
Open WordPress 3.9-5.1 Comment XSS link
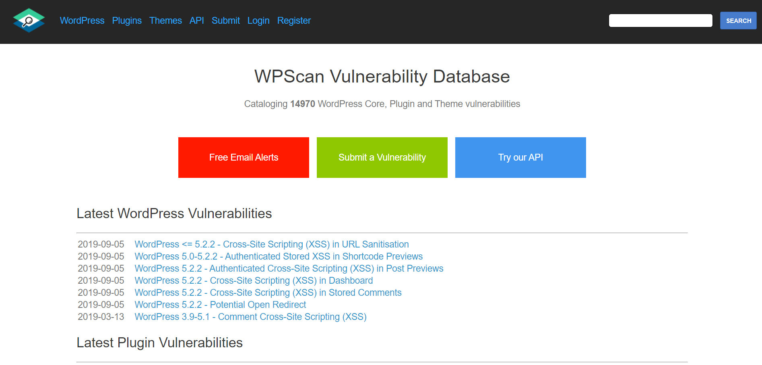click(250, 317)
